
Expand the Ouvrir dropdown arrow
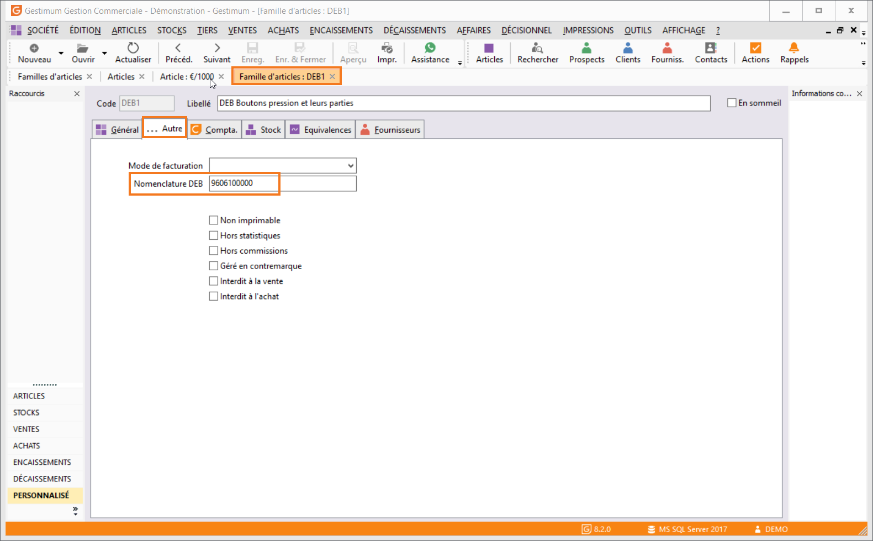[104, 54]
